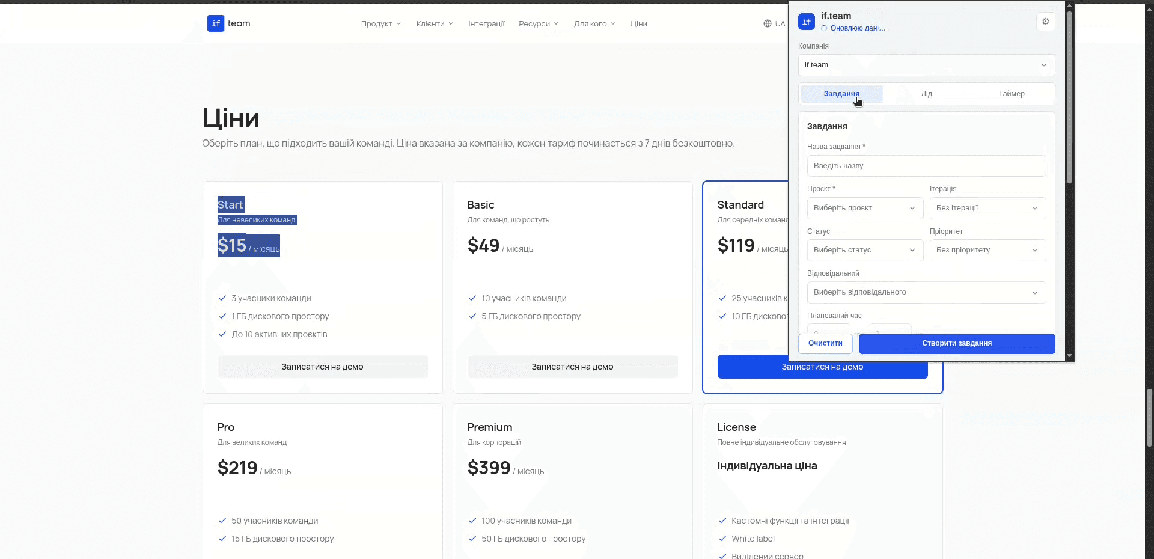This screenshot has height=559, width=1154.
Task: Open the Без пріоритету dropdown
Action: (988, 250)
